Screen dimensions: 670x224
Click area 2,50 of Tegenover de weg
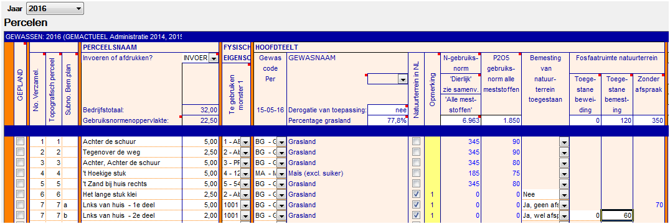(x=201, y=152)
